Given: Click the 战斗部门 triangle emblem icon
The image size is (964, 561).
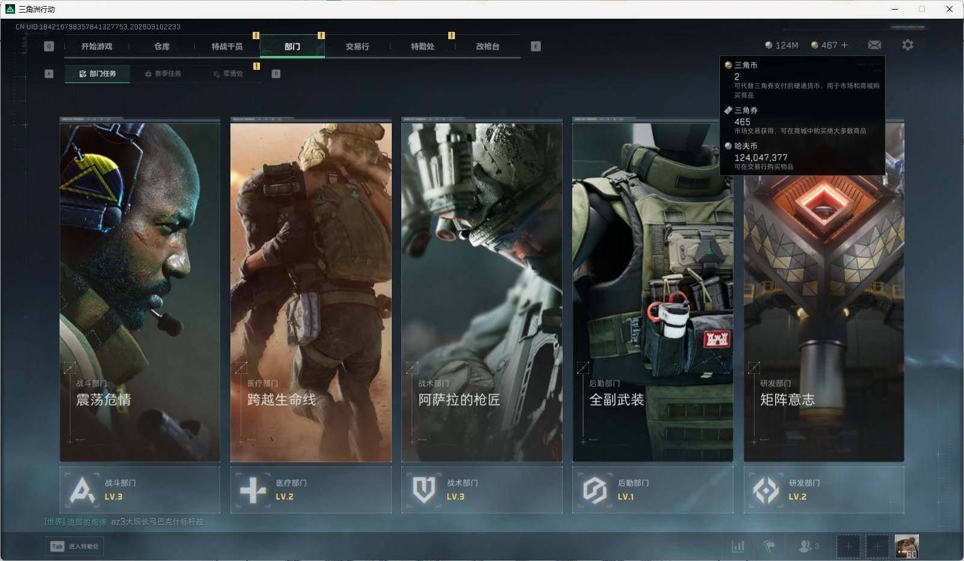Looking at the screenshot, I should [x=82, y=490].
